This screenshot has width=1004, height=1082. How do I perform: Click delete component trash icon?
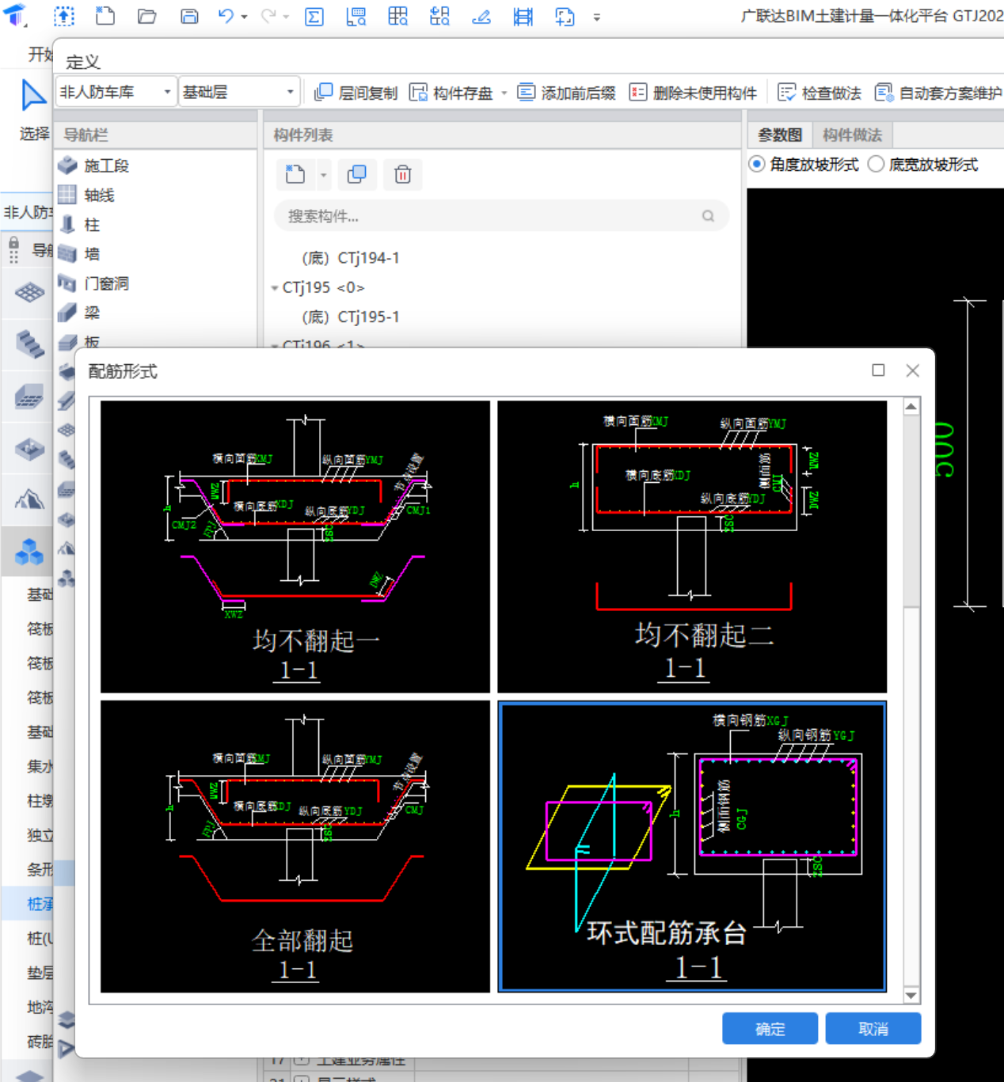(403, 174)
